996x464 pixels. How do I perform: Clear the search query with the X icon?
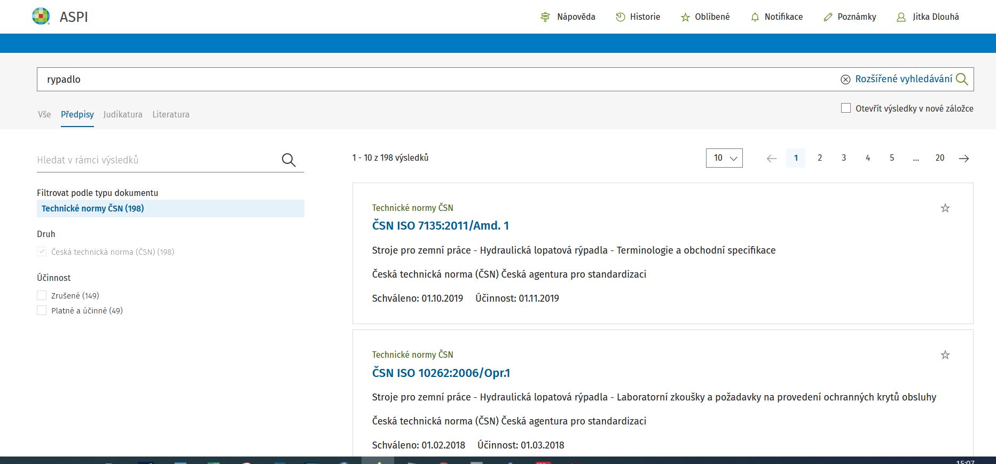pos(845,80)
